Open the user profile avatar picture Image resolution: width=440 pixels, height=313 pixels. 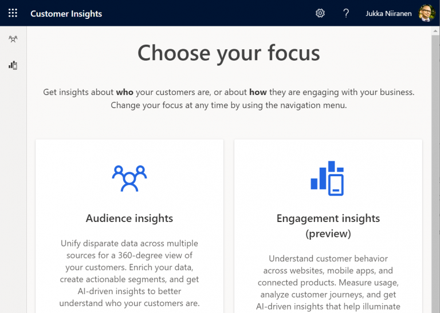[427, 13]
